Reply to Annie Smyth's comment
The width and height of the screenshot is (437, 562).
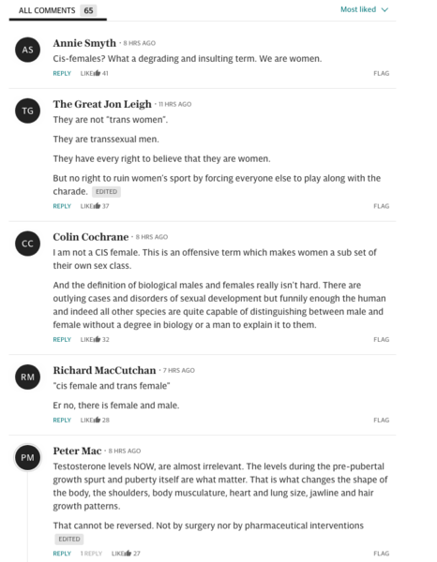pos(62,73)
